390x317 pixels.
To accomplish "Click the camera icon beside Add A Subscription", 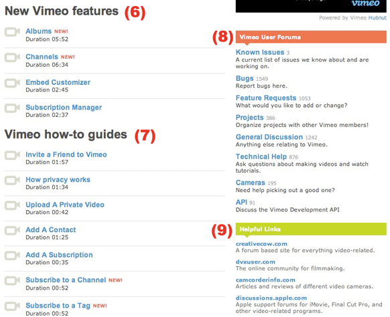I will coord(12,255).
